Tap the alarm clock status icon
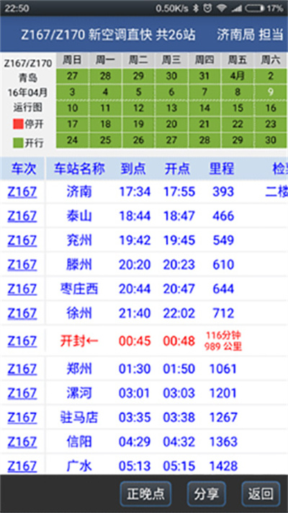The height and width of the screenshot is (513, 288). pos(207,8)
